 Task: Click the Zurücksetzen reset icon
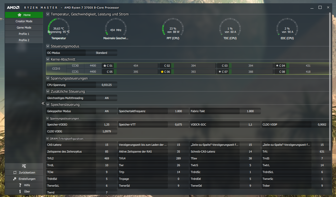15,173
